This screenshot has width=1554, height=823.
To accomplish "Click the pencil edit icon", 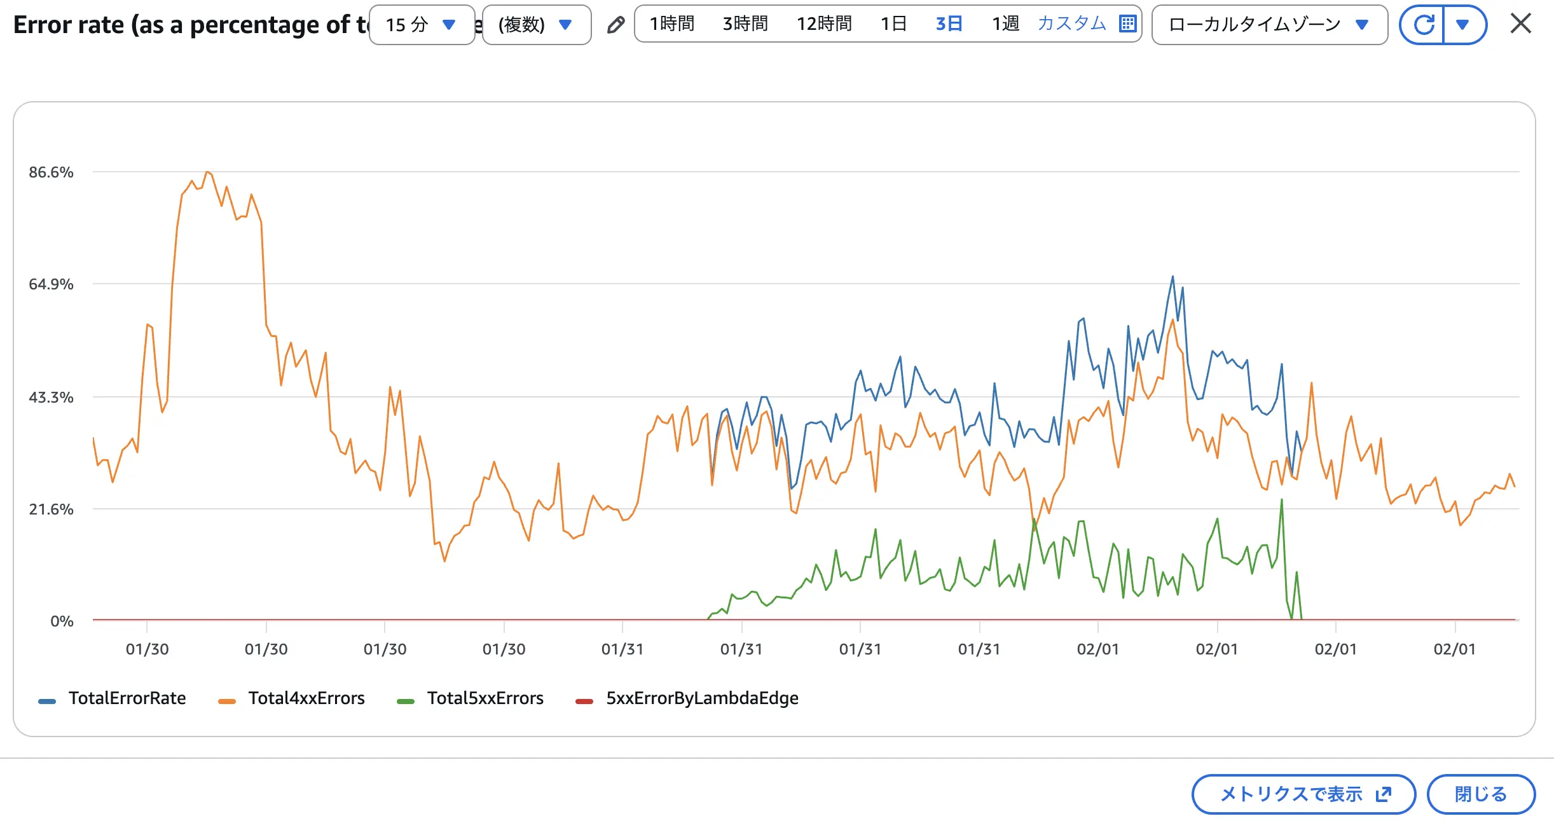I will pyautogui.click(x=615, y=25).
